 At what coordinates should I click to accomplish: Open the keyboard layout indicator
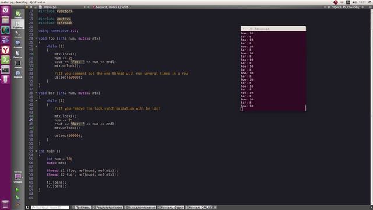point(348,2)
